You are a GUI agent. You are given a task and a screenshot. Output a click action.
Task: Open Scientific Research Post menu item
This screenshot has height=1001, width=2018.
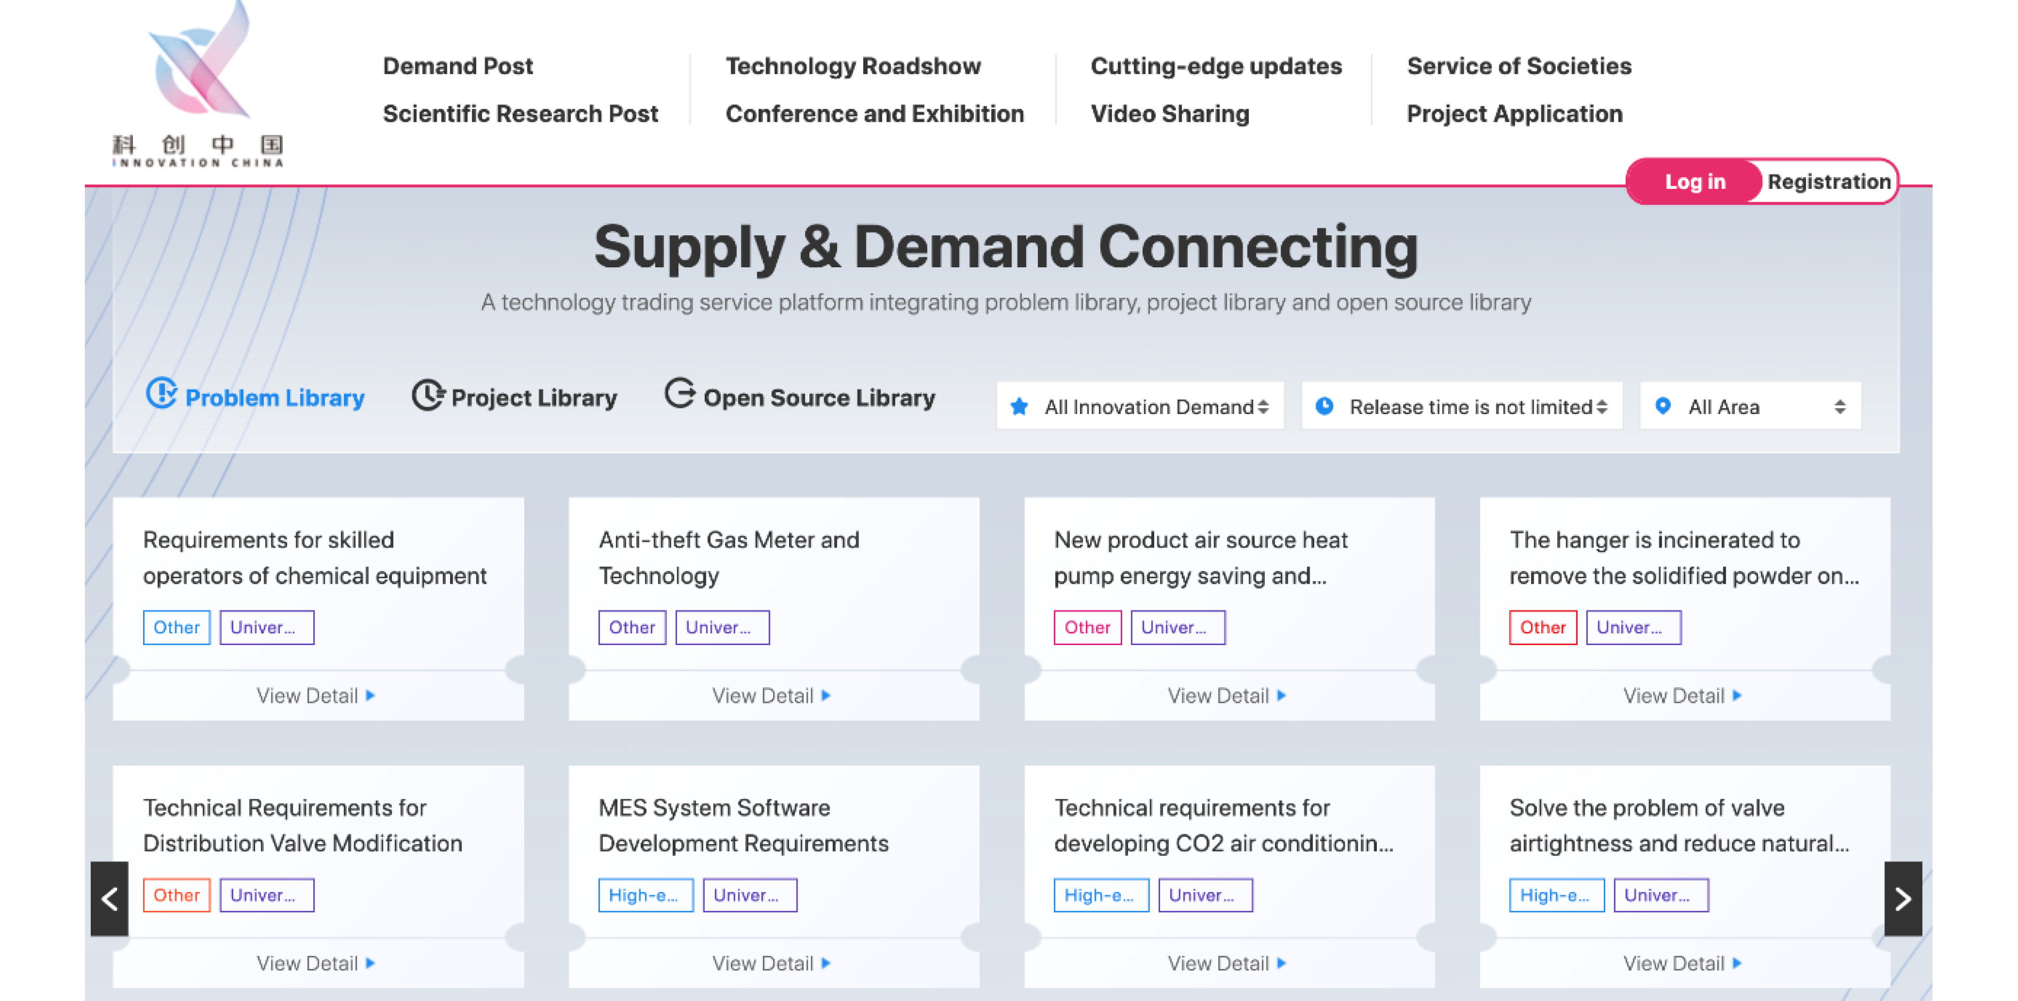click(520, 114)
